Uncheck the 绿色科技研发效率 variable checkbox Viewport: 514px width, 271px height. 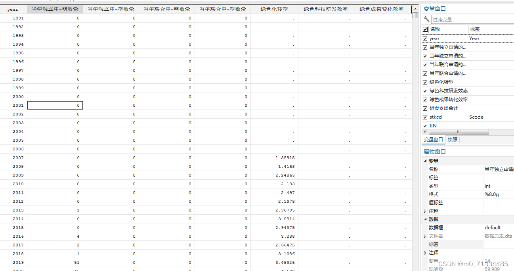tap(425, 91)
